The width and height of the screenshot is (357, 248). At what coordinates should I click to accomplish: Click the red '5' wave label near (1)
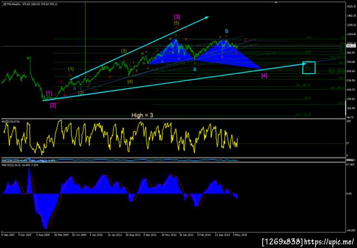70,76
